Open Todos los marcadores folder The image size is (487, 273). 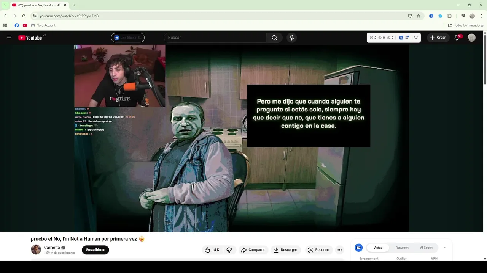coord(466,25)
